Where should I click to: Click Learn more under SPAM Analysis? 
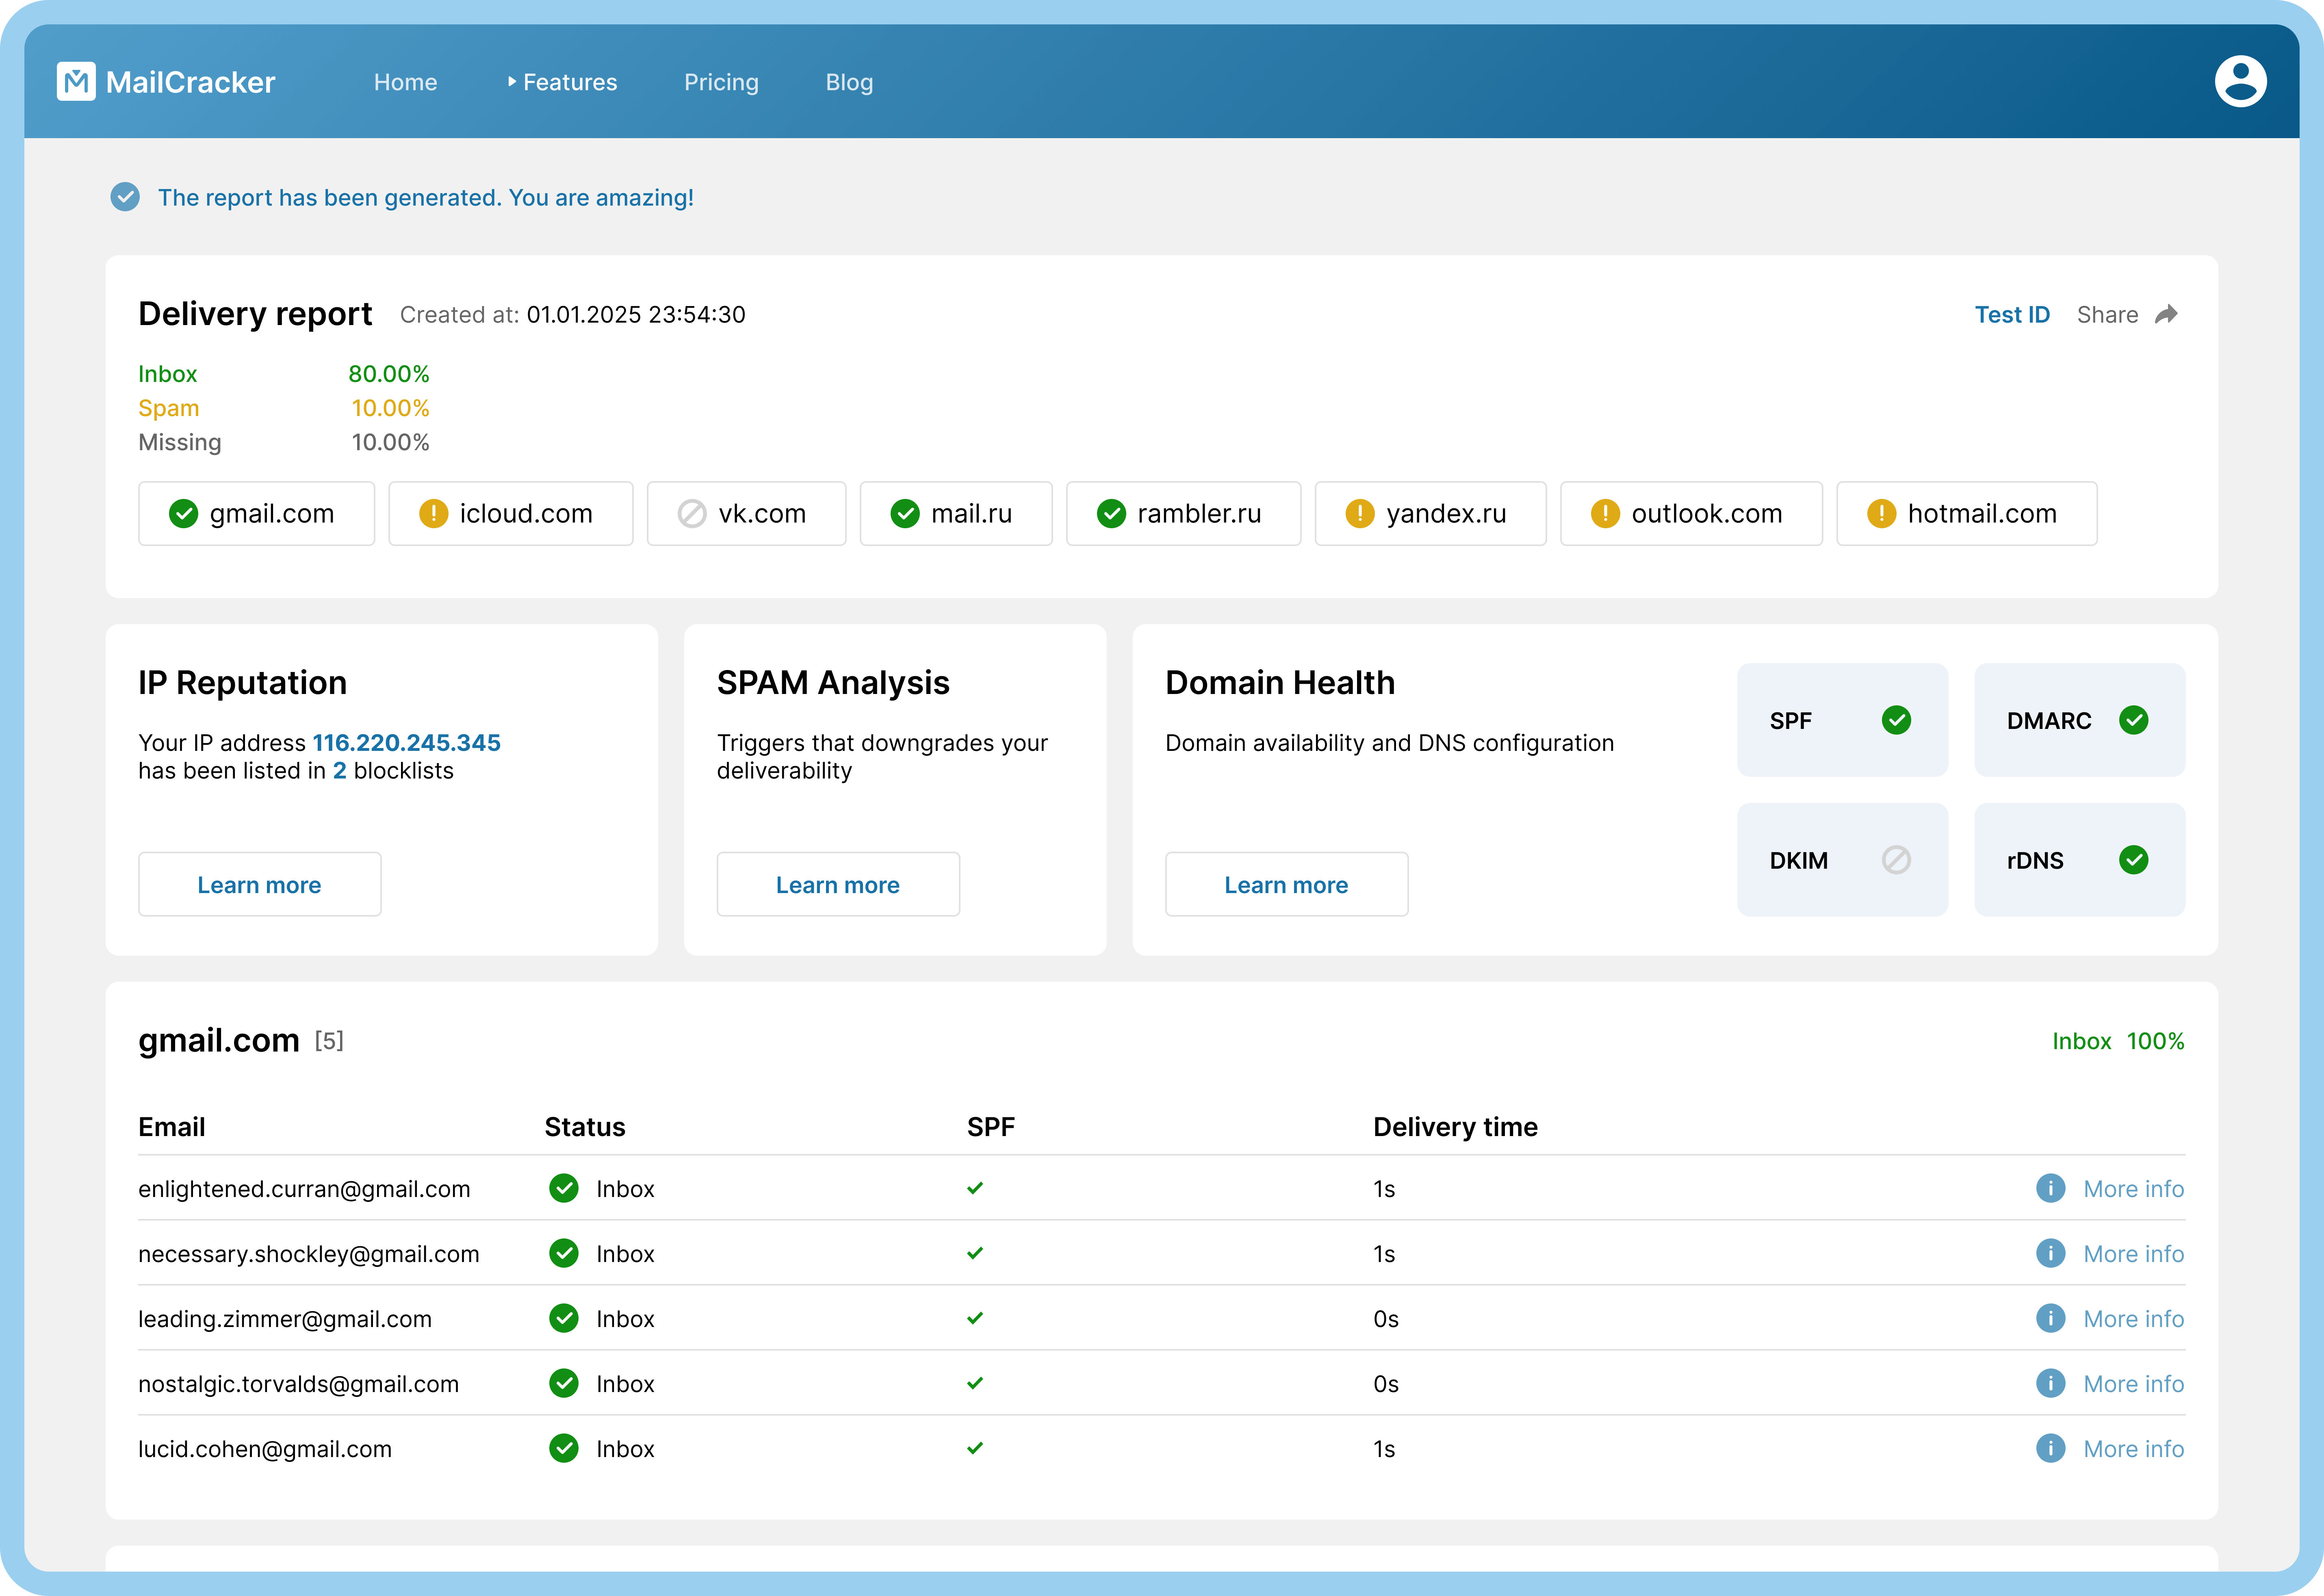pyautogui.click(x=838, y=884)
